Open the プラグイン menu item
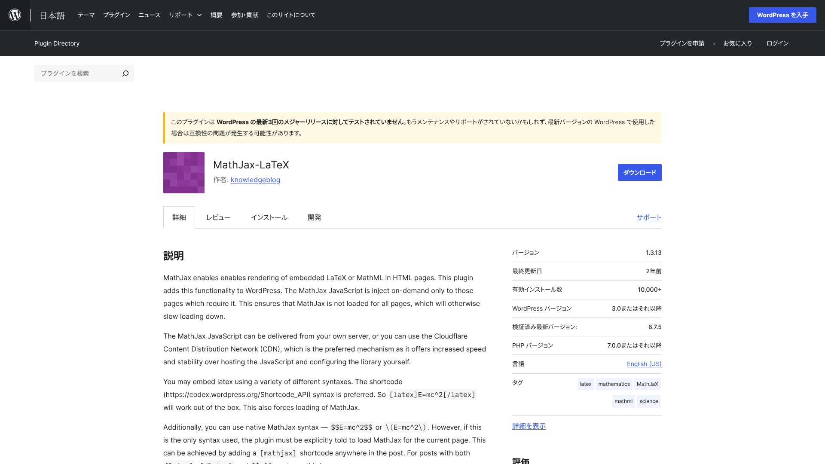The width and height of the screenshot is (825, 464). coord(116,15)
